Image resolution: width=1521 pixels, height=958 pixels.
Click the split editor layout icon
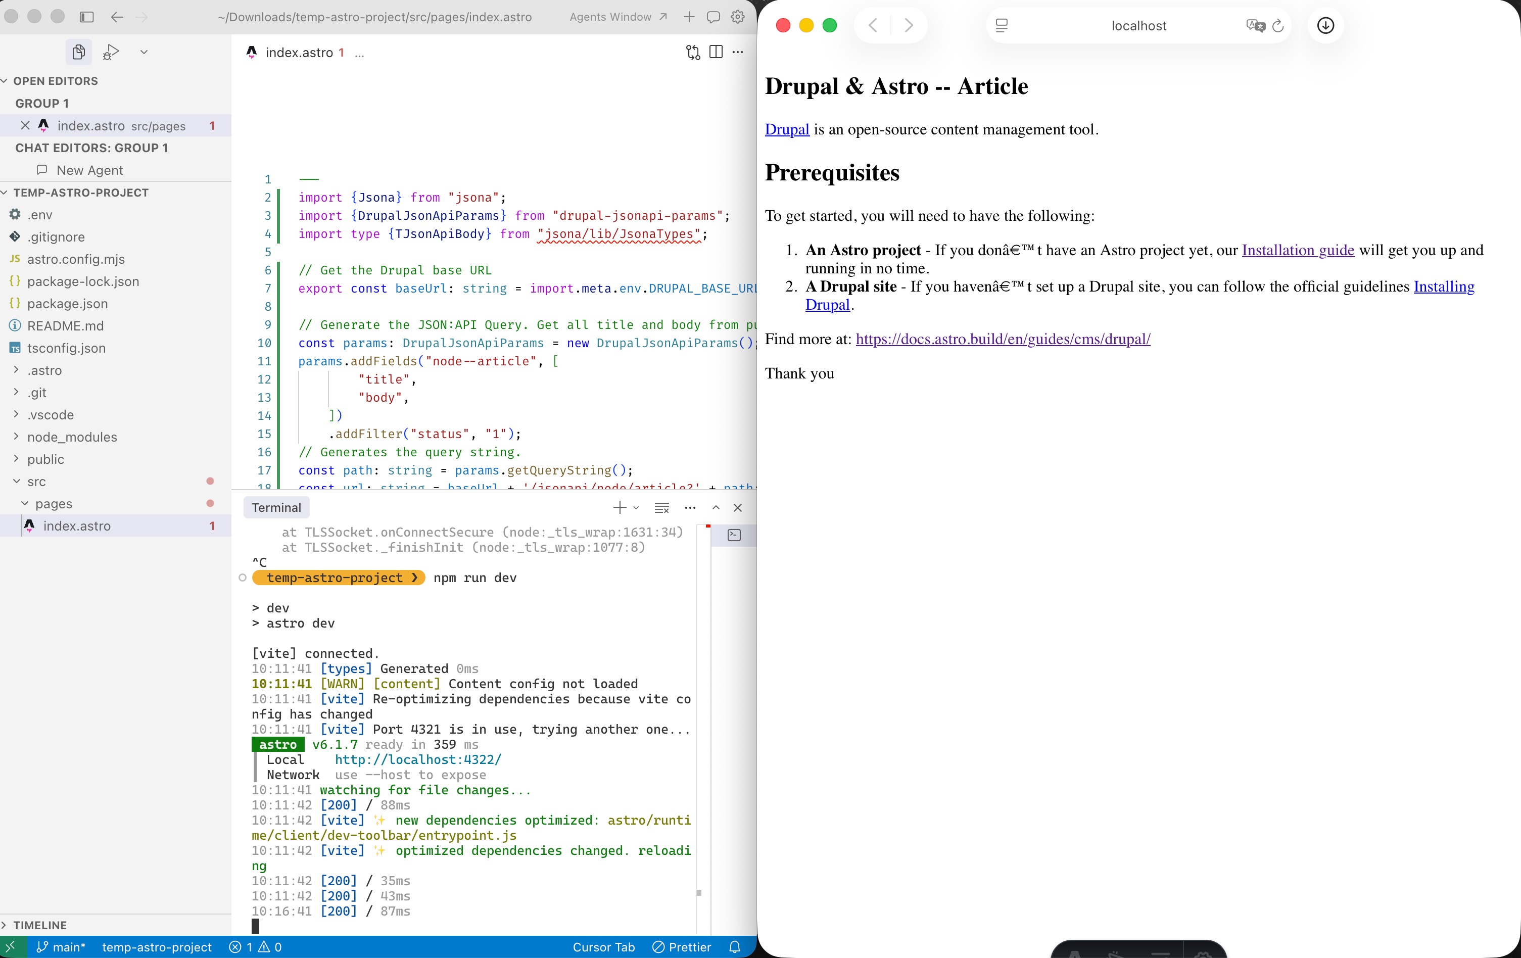[x=716, y=52]
